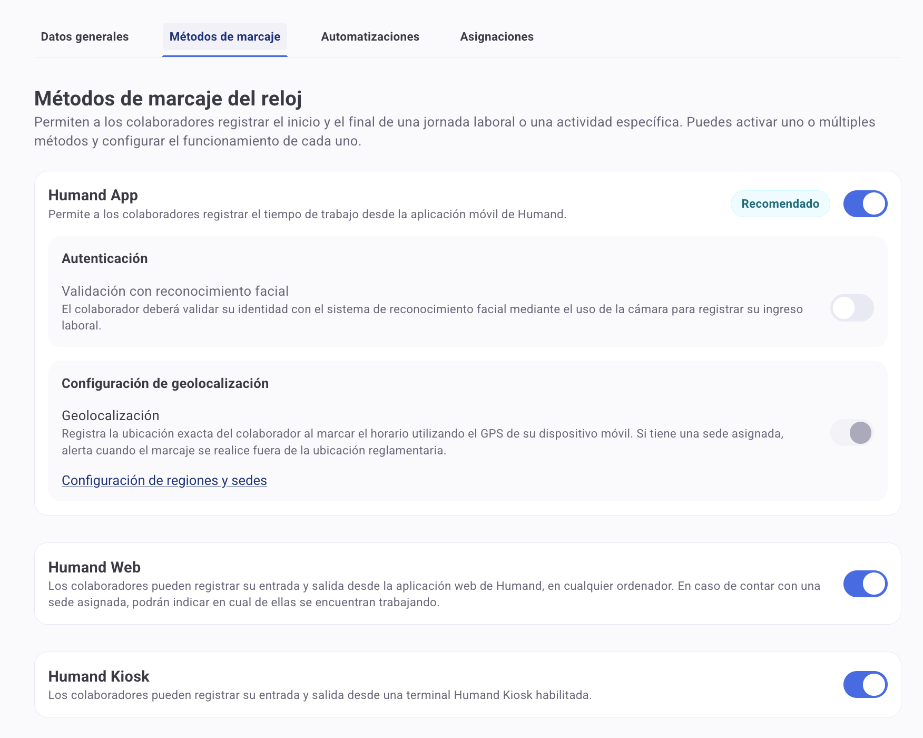Enable facial recognition validation toggle
This screenshot has width=923, height=738.
(852, 308)
